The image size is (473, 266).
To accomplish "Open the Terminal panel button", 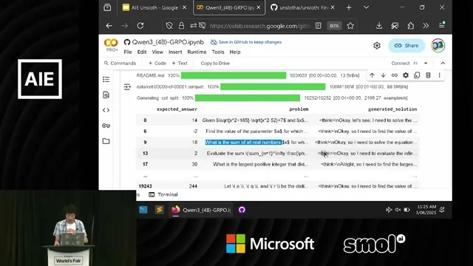I will [x=163, y=194].
